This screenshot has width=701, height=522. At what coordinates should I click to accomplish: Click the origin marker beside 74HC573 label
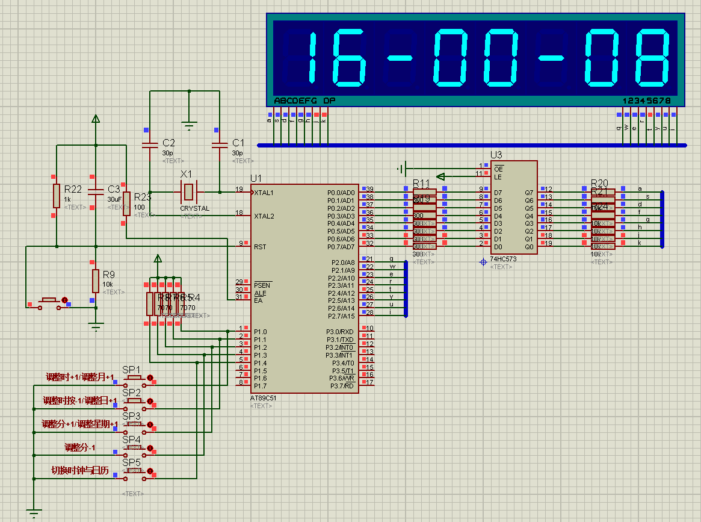483,262
